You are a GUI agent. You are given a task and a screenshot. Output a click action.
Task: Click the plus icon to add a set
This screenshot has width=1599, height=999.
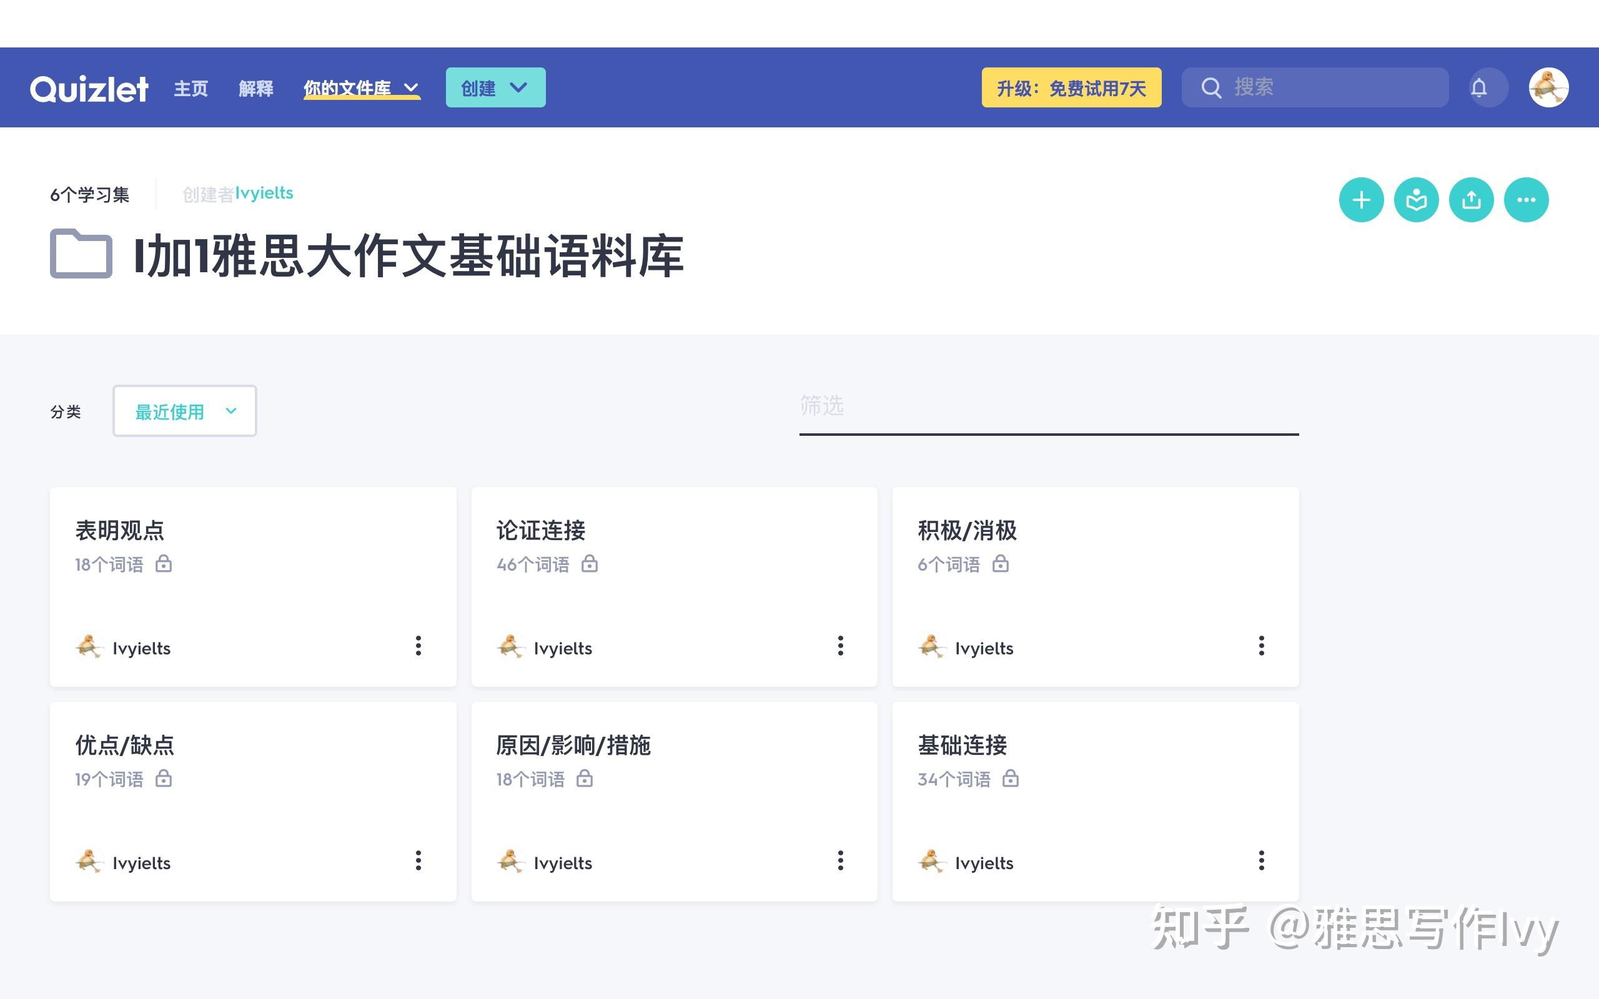(1361, 200)
